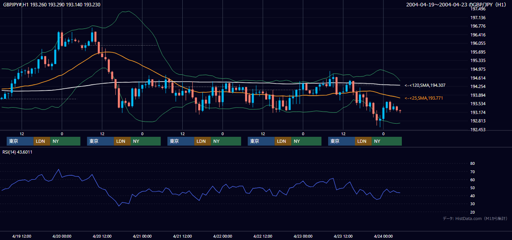Click the LDN session bar for 4/23
The width and height of the screenshot is (512, 240).
(x=363, y=141)
